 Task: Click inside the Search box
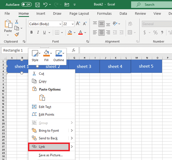pyautogui.click(x=151, y=5)
